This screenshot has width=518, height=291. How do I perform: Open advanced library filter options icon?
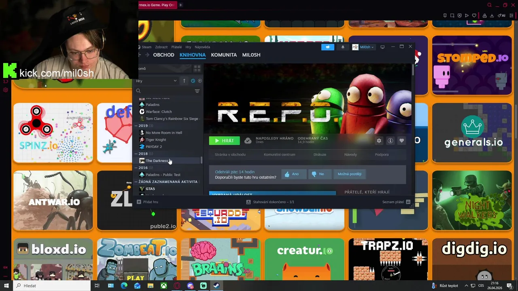(x=197, y=91)
